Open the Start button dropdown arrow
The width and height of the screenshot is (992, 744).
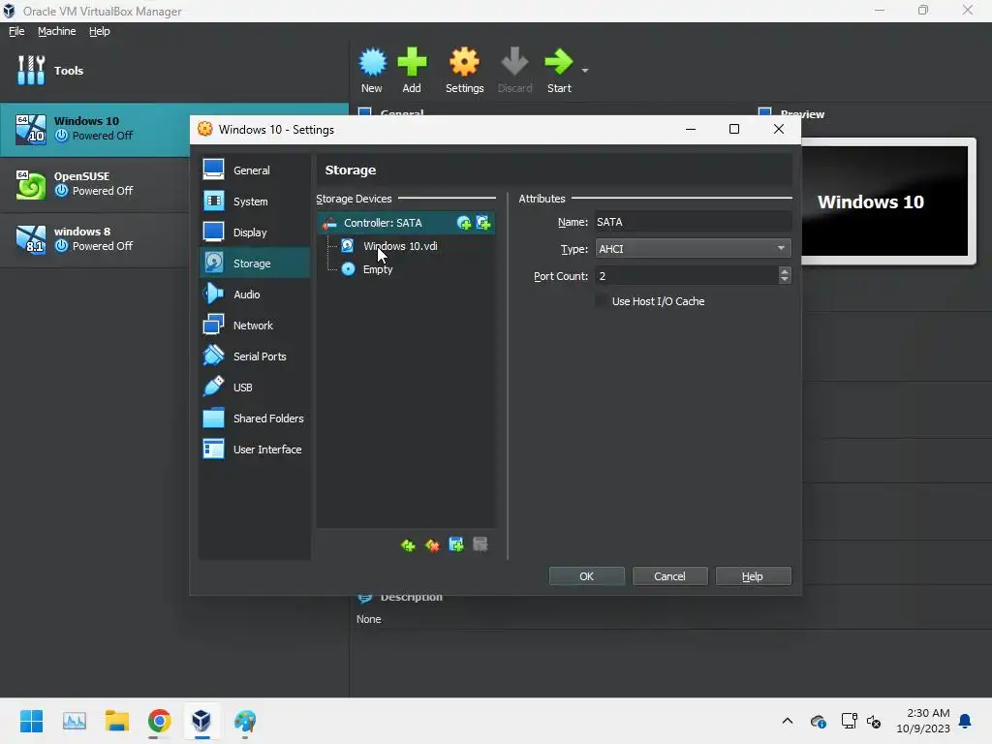coord(585,70)
